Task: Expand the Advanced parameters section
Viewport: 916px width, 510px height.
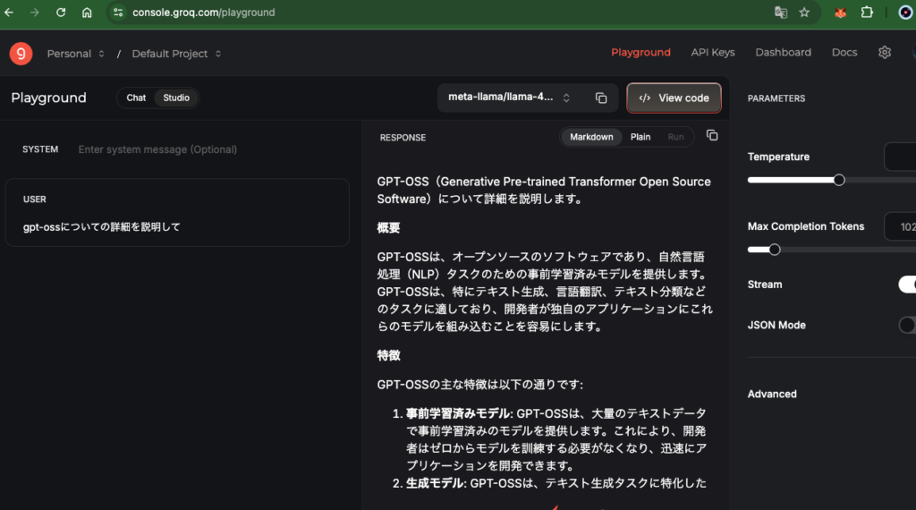Action: click(772, 394)
